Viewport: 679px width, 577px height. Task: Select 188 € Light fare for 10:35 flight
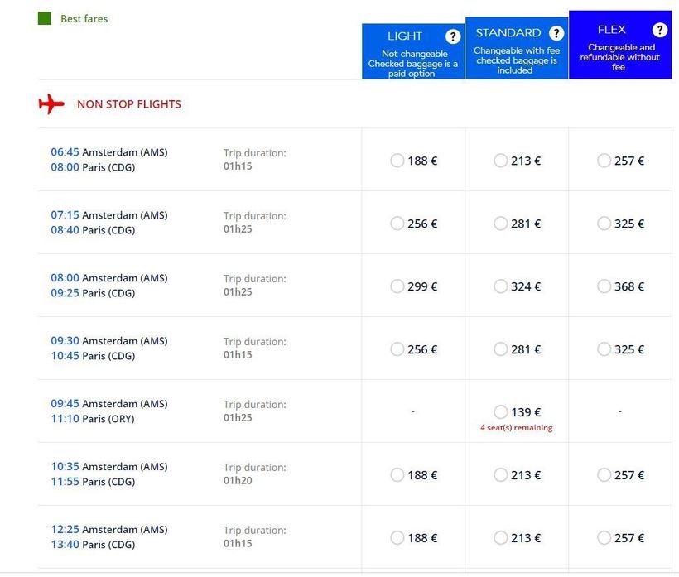pyautogui.click(x=397, y=475)
